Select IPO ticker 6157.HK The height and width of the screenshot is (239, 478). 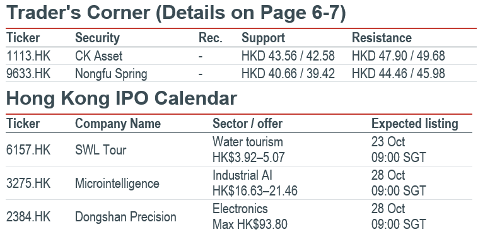coord(28,150)
